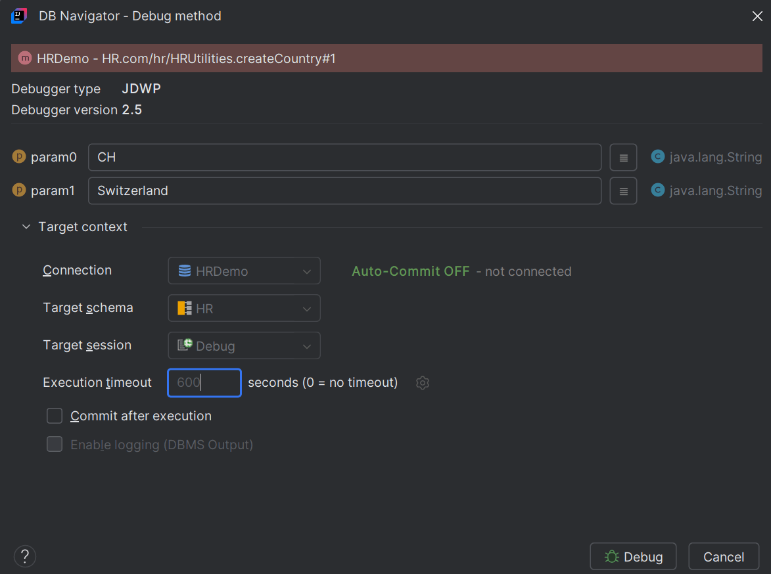This screenshot has width=771, height=574.
Task: Open the Connection dropdown
Action: click(x=306, y=271)
